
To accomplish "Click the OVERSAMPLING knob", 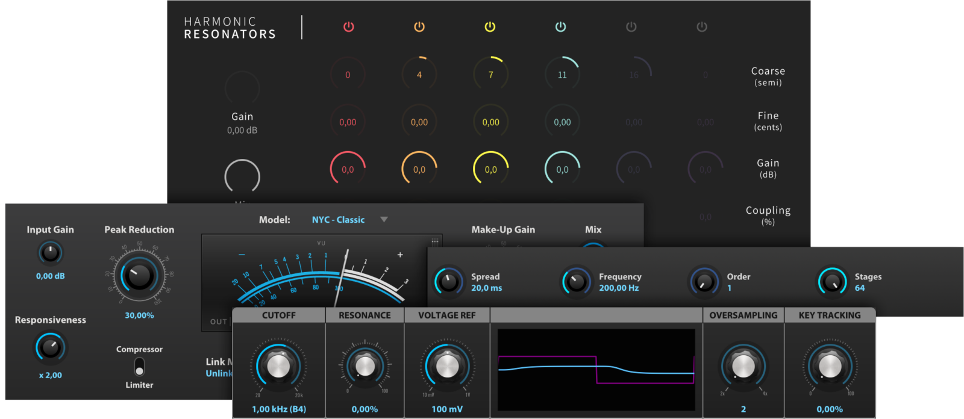I will coord(743,365).
